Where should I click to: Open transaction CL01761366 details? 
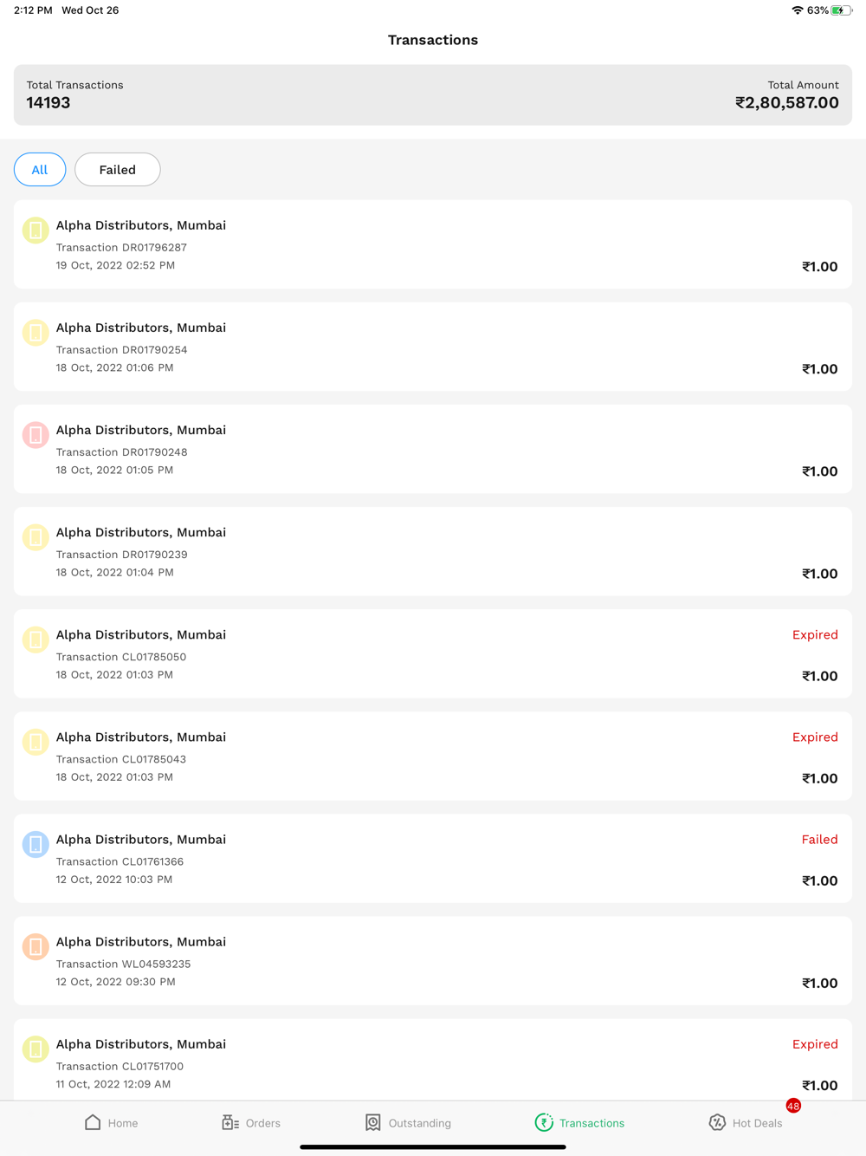point(433,858)
